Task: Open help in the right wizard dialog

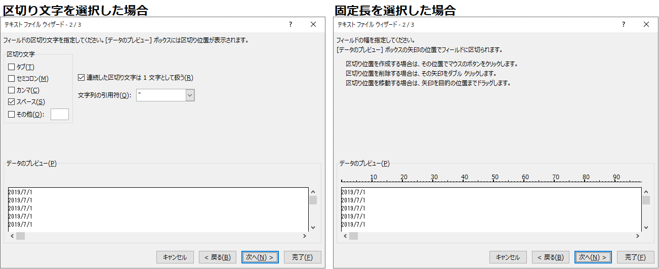Action: tap(624, 24)
